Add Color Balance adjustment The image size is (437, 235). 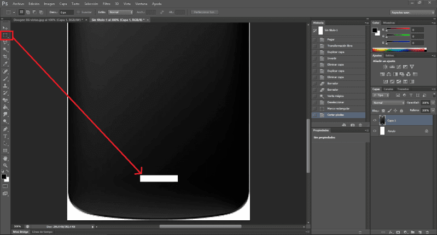click(x=388, y=74)
